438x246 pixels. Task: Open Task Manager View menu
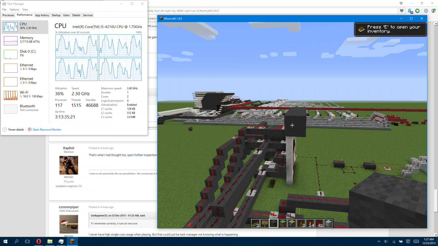[x=25, y=10]
